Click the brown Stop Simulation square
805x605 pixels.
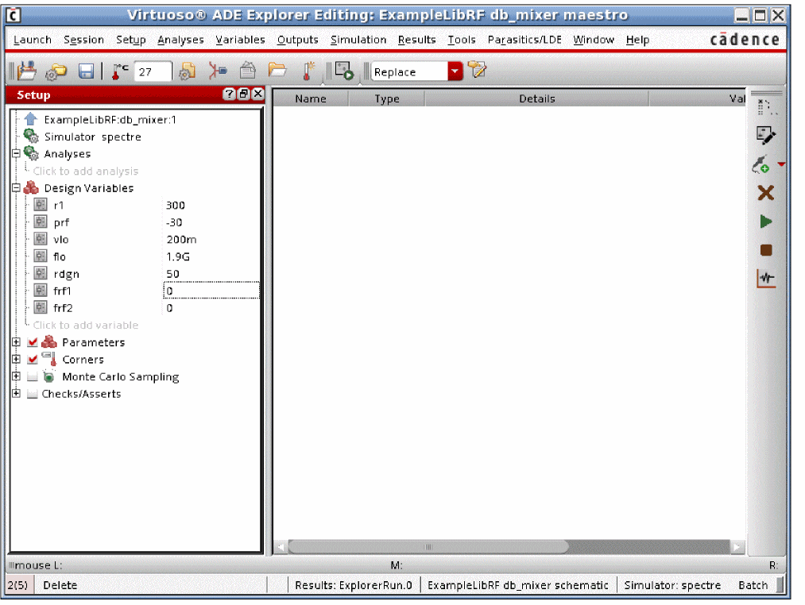[766, 250]
